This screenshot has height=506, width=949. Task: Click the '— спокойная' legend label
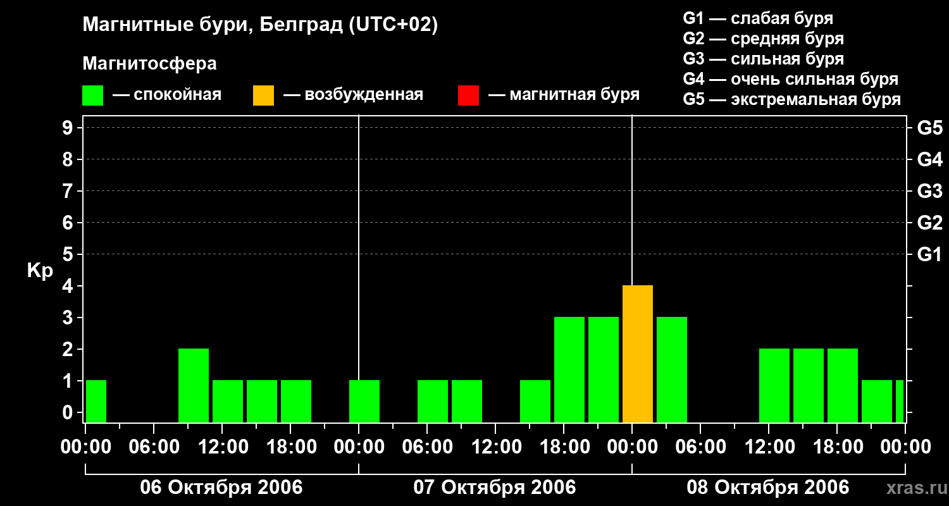167,96
